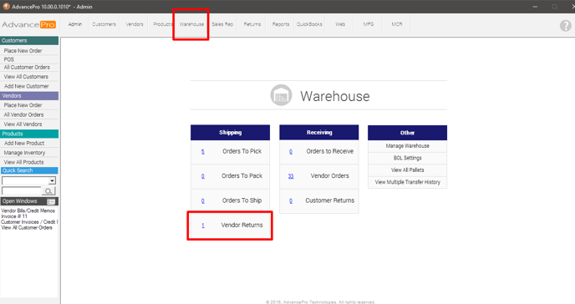Open View Multiple Transfer History
Viewport: 575px width, 304px height.
pyautogui.click(x=407, y=182)
